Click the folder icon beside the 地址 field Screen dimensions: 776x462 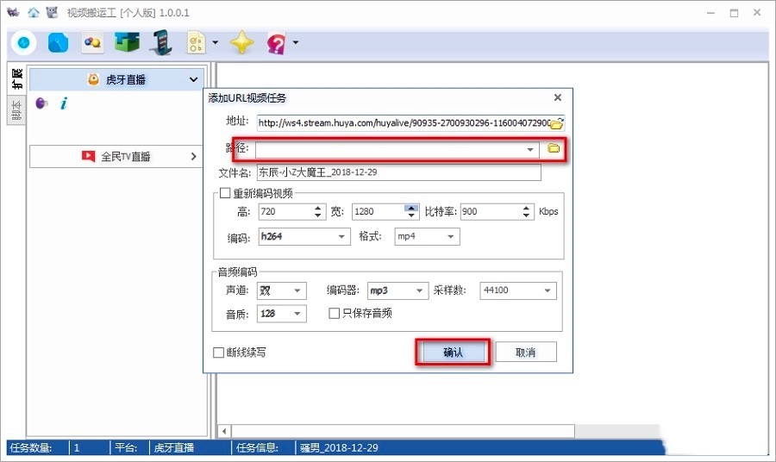[557, 123]
